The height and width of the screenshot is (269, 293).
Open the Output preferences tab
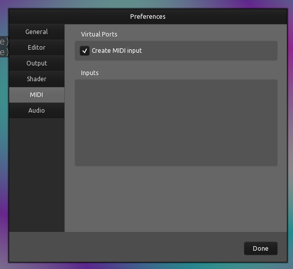point(36,63)
